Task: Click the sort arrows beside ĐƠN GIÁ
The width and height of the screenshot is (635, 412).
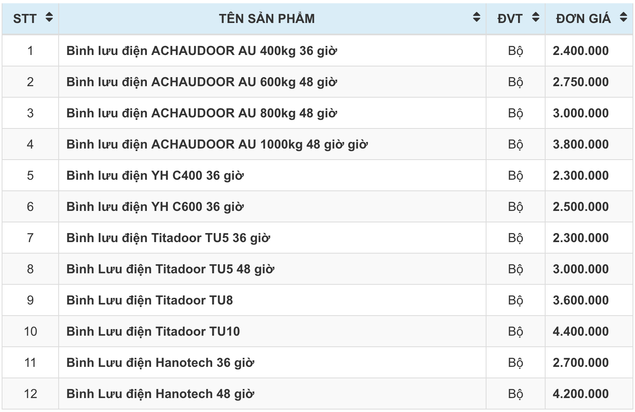Action: pos(624,17)
